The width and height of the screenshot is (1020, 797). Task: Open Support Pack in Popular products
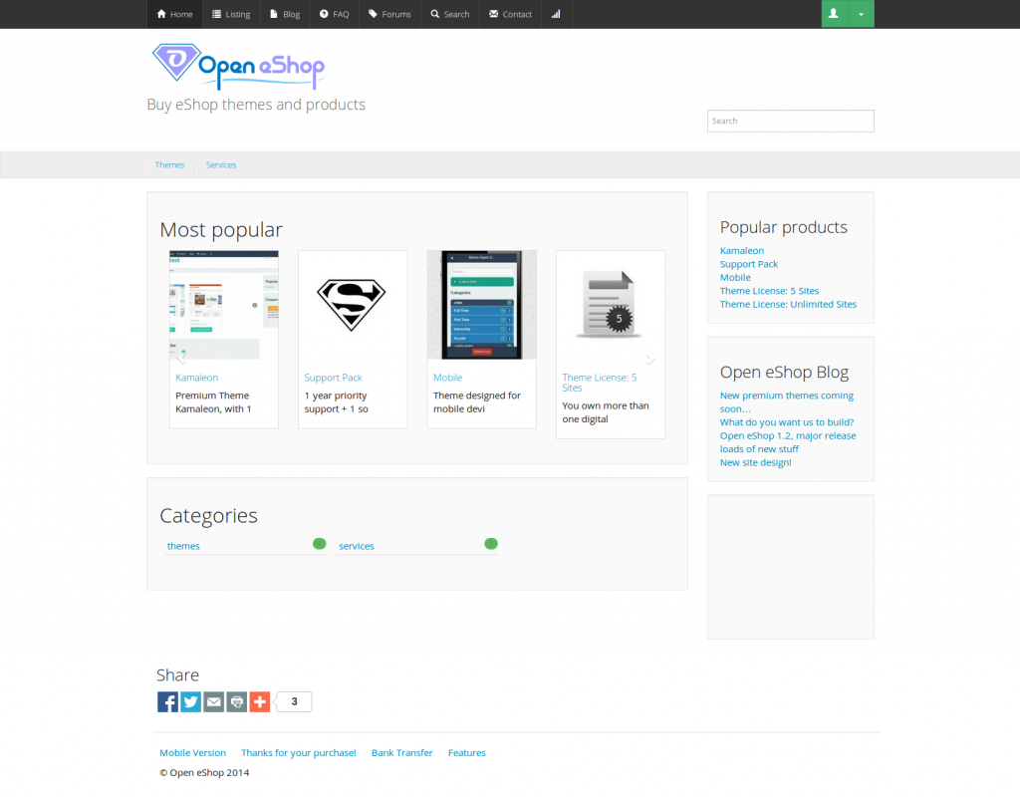pyautogui.click(x=749, y=264)
